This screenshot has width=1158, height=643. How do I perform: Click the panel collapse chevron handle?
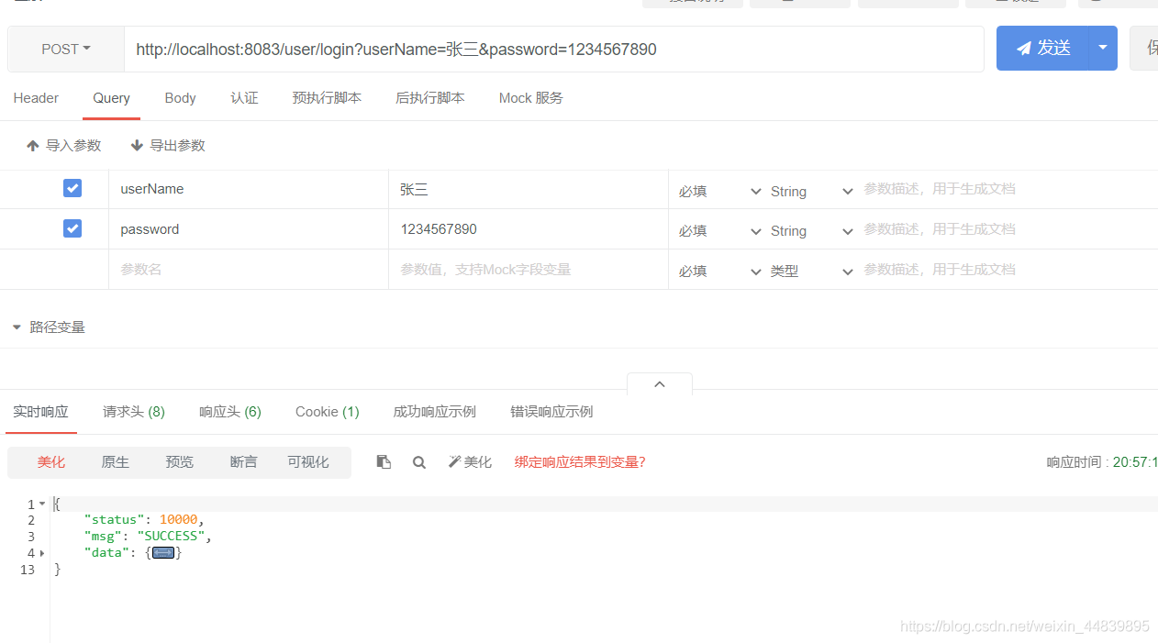pos(660,383)
